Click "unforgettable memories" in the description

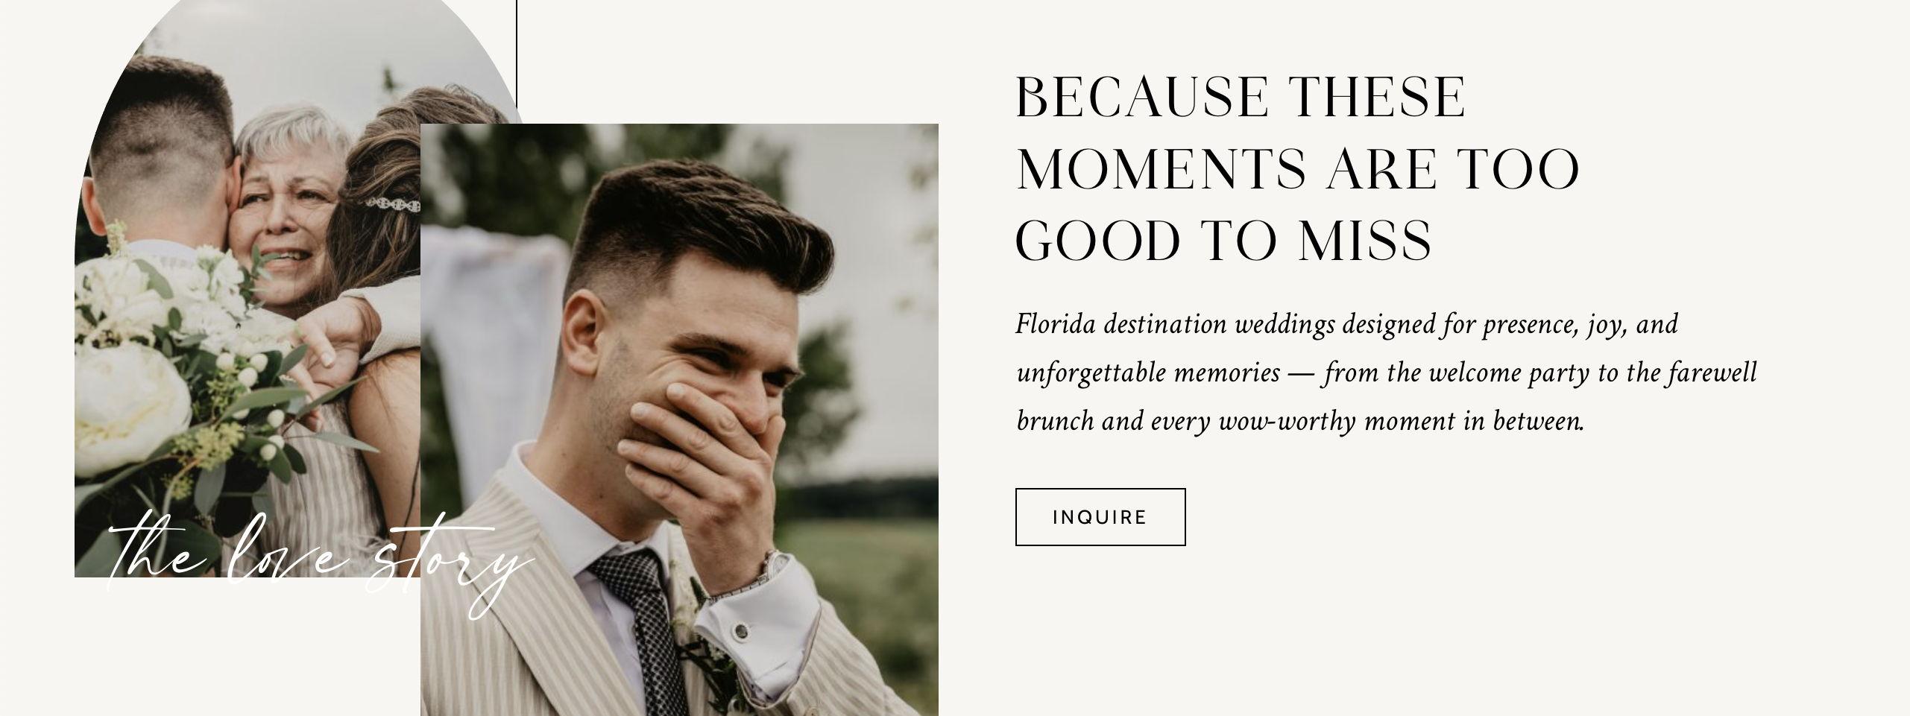click(1148, 373)
